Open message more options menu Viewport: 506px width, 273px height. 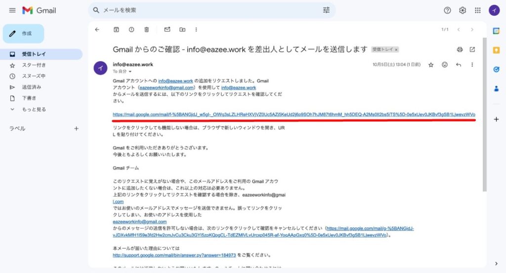[472, 65]
